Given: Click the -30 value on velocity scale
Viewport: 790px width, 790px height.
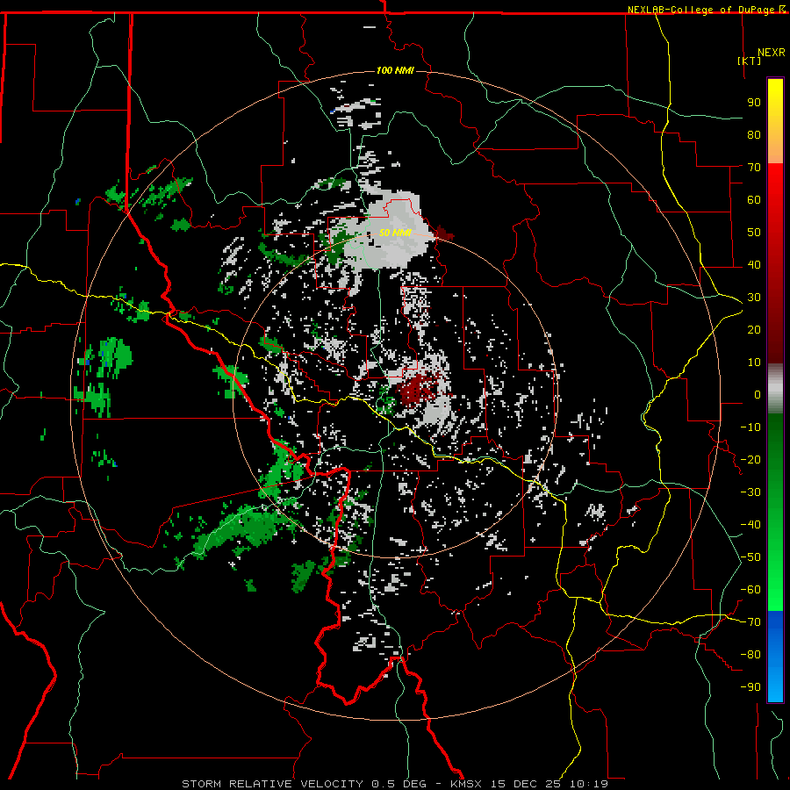Looking at the screenshot, I should [750, 492].
